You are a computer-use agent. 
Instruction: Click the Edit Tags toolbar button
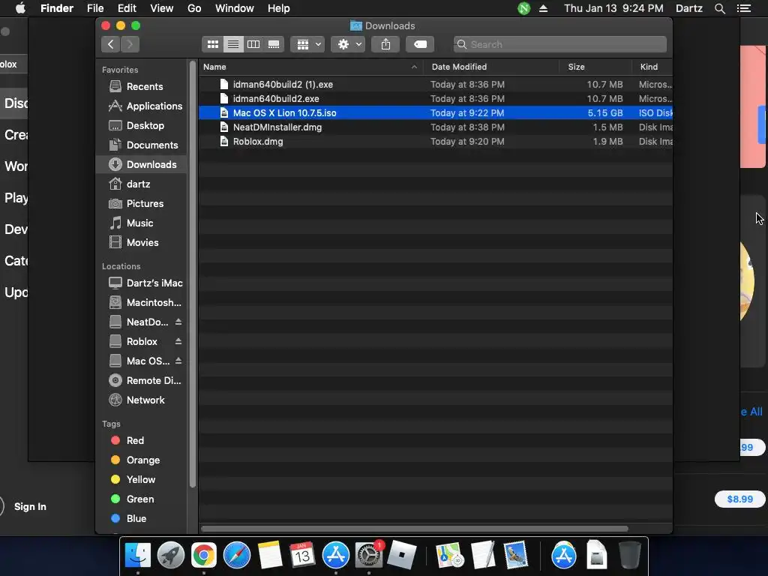[420, 44]
